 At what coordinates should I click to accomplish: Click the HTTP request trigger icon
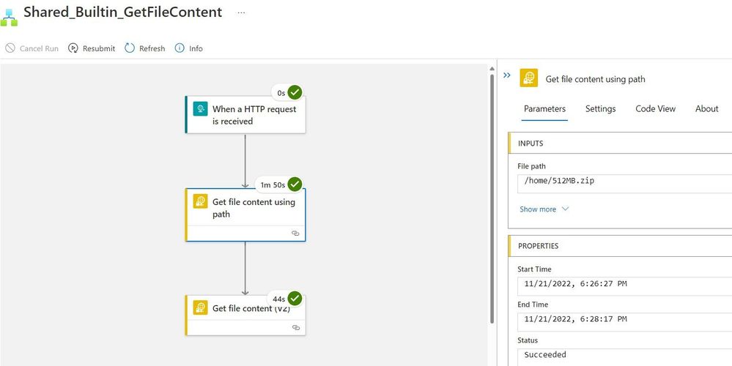[x=200, y=109]
